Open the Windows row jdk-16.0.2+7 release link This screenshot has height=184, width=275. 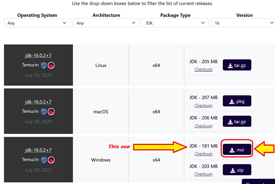38,150
